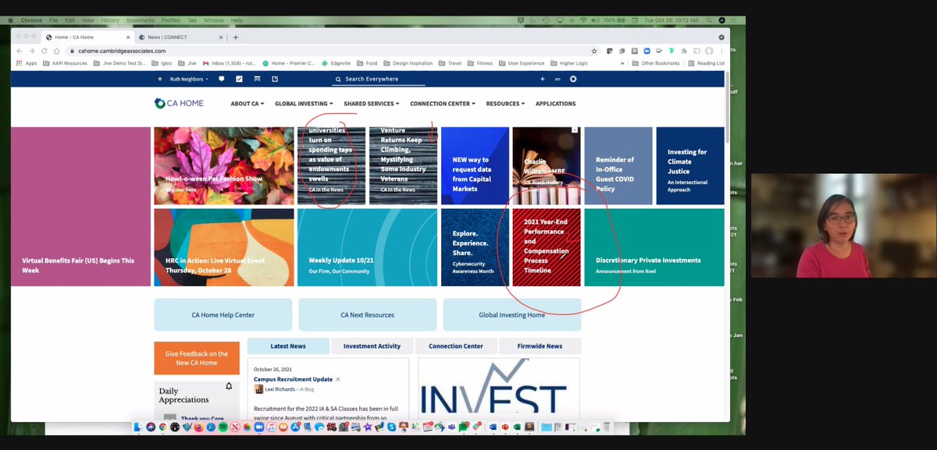The image size is (937, 450).
Task: Click the browser back arrow
Action: point(20,51)
